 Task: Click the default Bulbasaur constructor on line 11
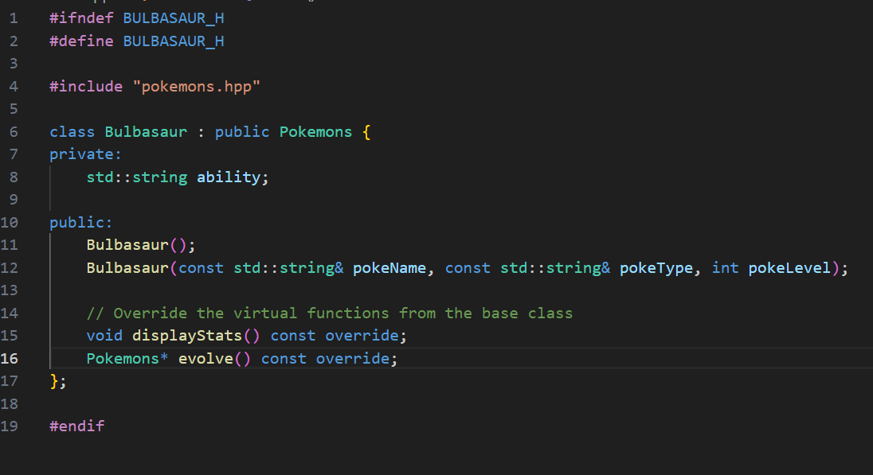[127, 244]
